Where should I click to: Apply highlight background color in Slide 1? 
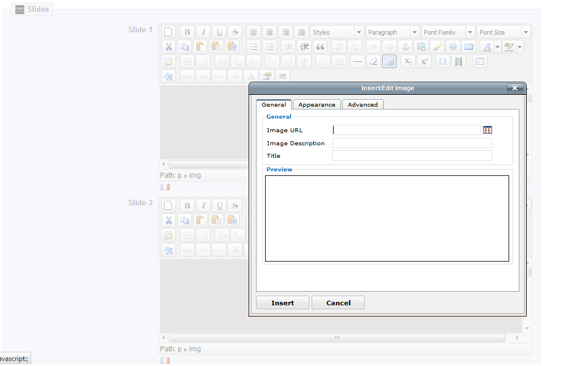pyautogui.click(x=509, y=47)
